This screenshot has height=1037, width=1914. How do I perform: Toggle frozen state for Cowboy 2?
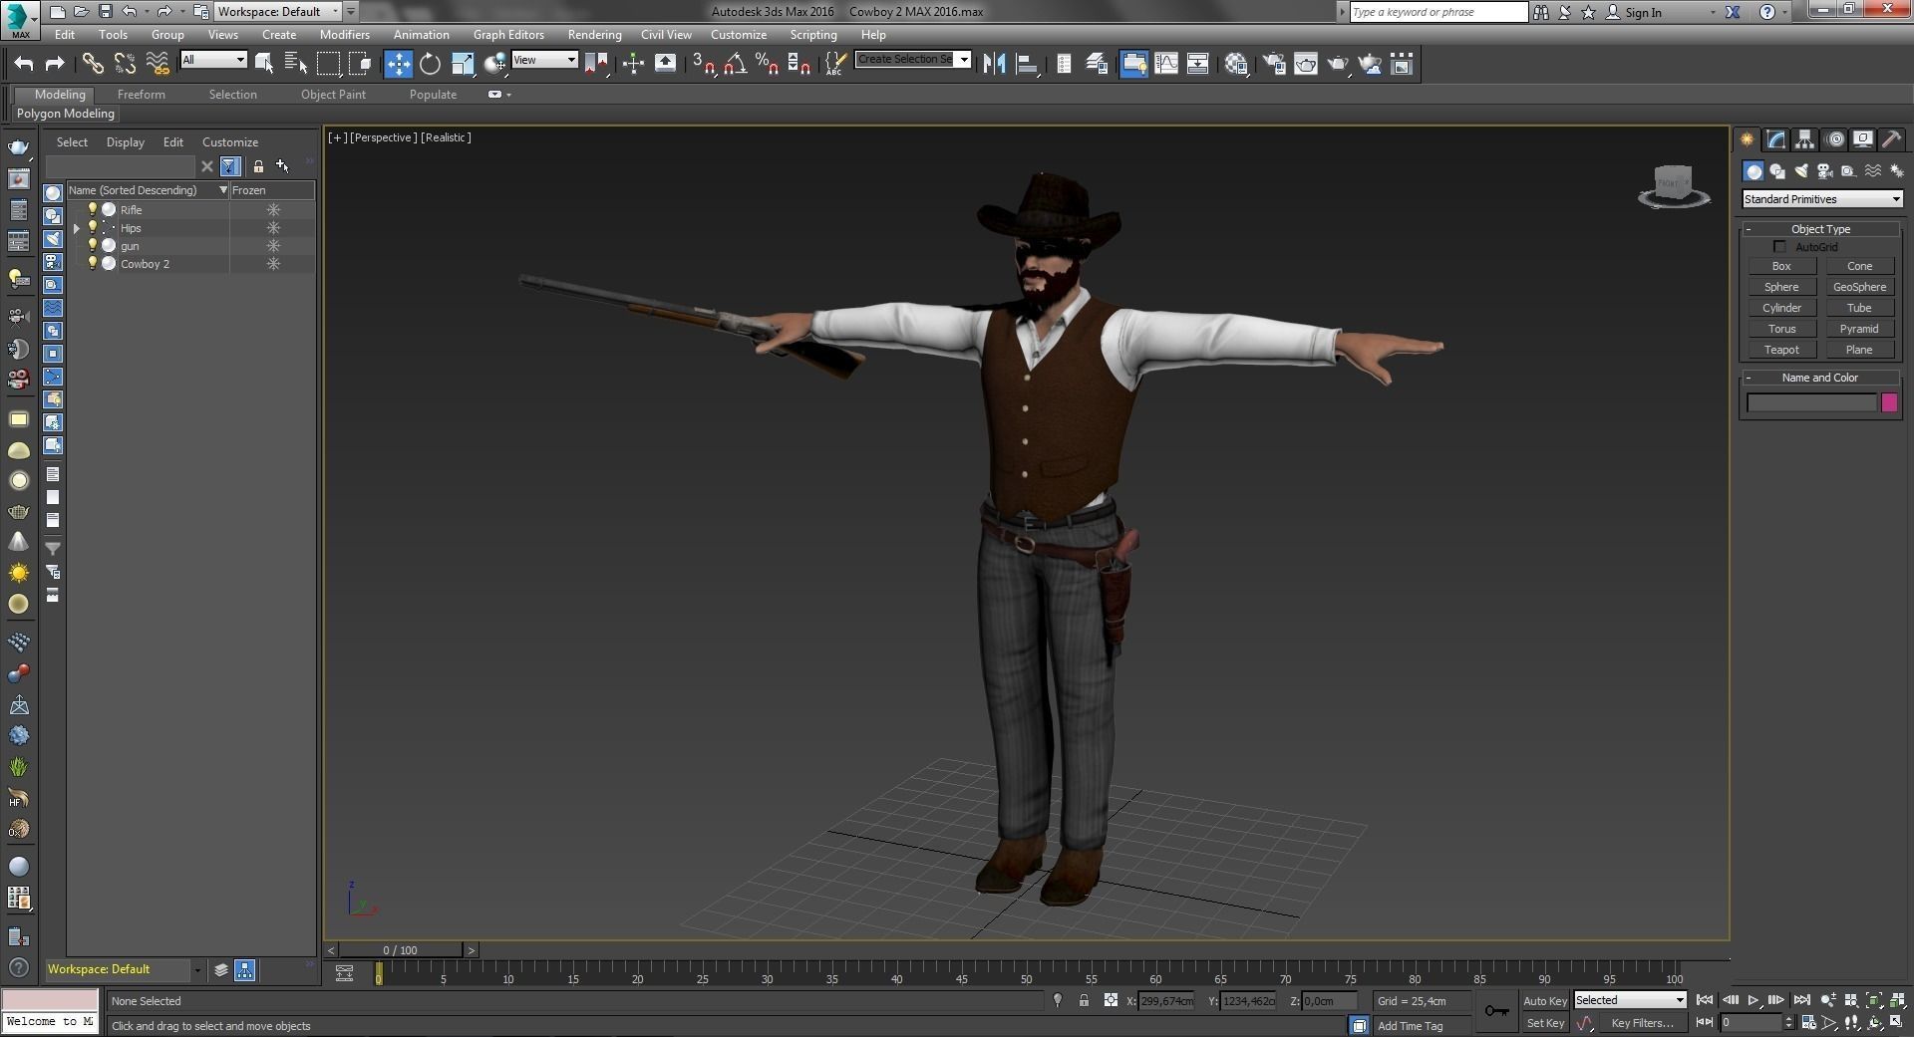click(x=273, y=264)
